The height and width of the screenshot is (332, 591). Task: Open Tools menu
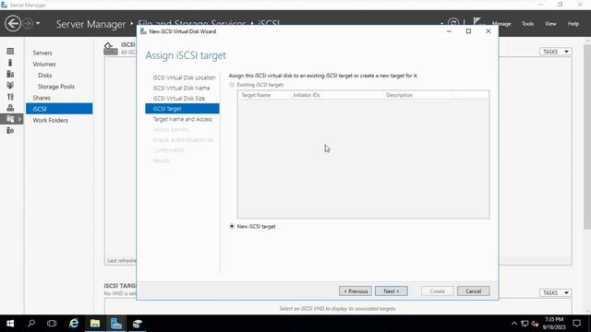[x=527, y=24]
